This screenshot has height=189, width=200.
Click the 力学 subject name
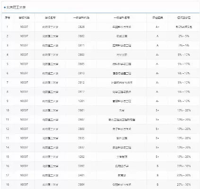[x=122, y=111]
